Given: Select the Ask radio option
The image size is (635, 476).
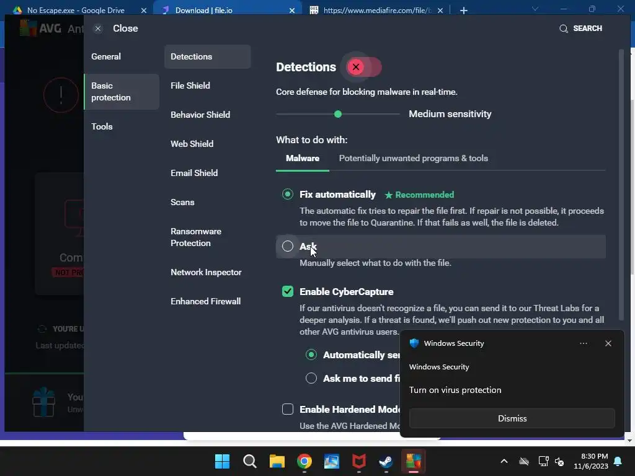Looking at the screenshot, I should 288,246.
